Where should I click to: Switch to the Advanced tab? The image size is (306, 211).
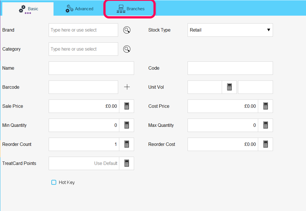click(79, 9)
